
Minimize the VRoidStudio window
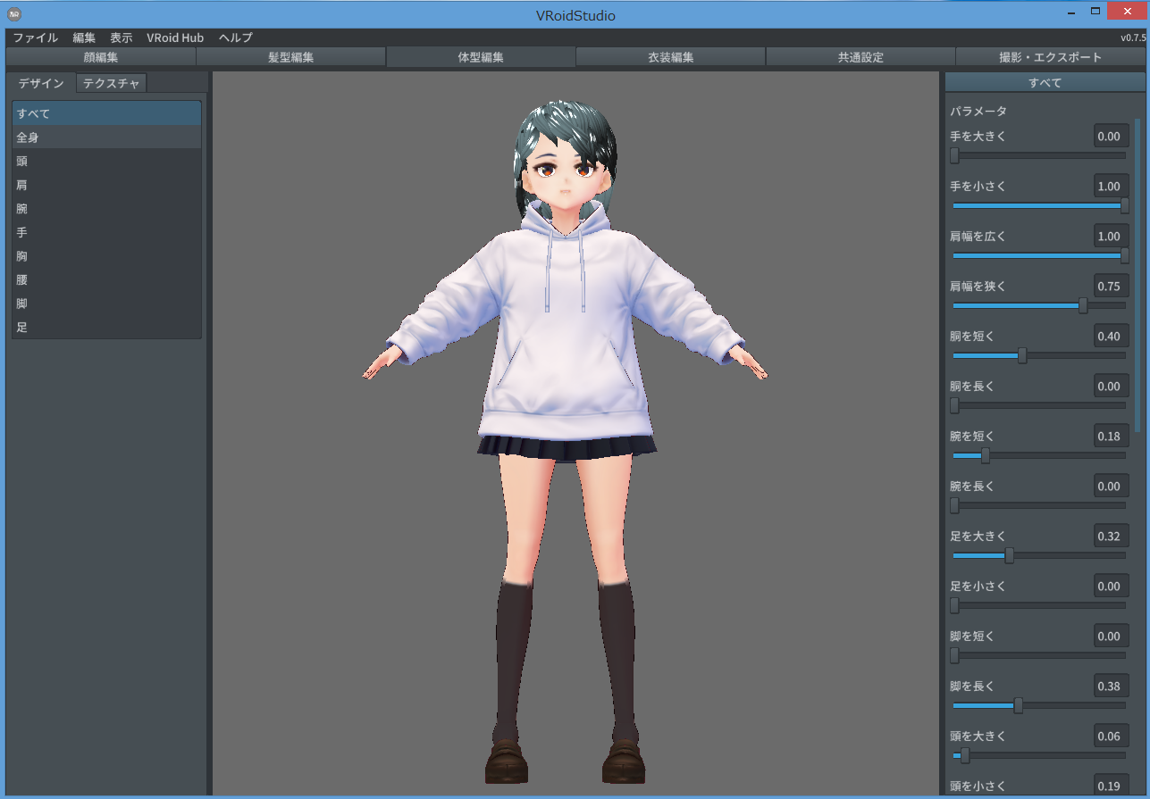click(x=1071, y=12)
